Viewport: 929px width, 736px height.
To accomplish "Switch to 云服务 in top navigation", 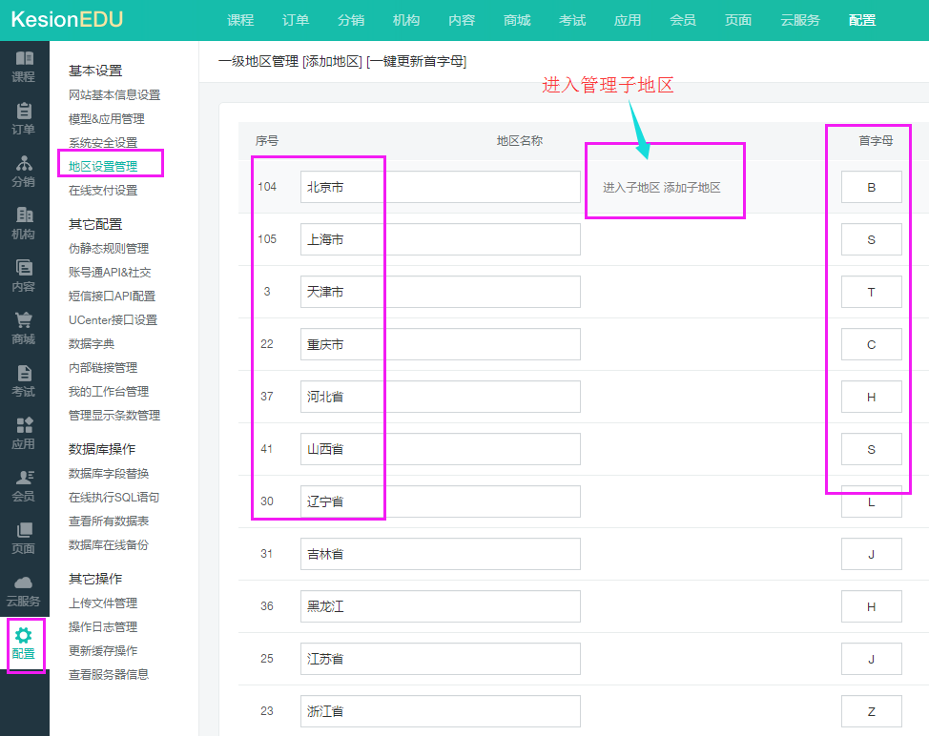I will tap(799, 20).
